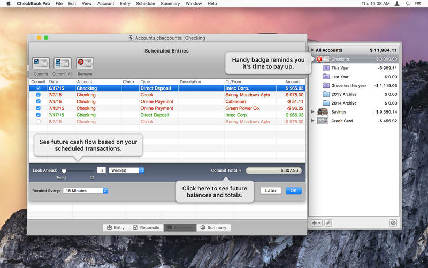Viewport: 428px width, 268px height.
Task: Open the Remind Every 15 Minutes dropdown
Action: click(86, 190)
